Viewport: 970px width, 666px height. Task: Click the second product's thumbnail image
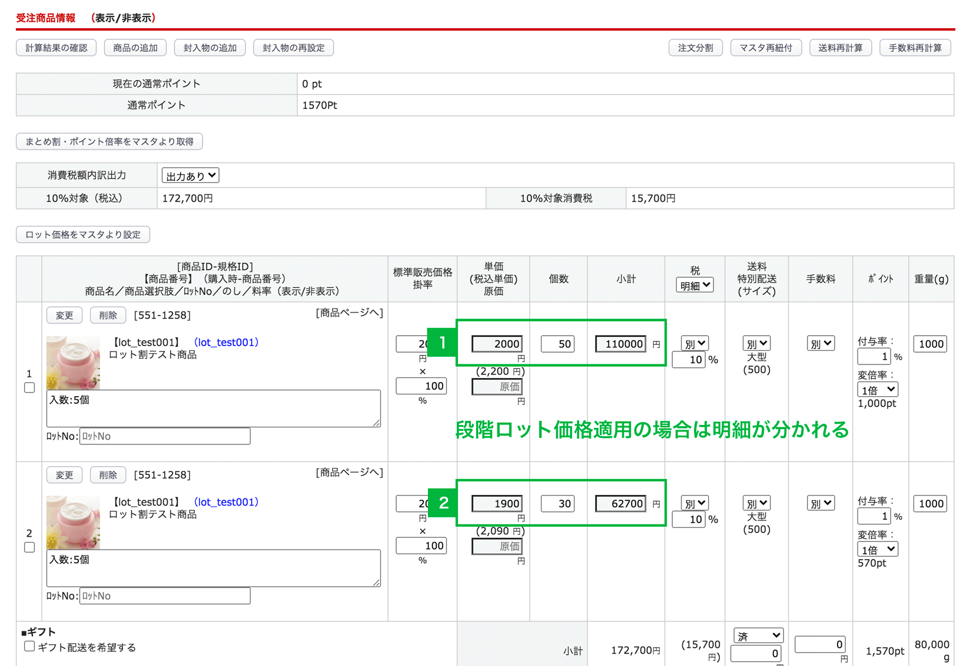tap(73, 523)
